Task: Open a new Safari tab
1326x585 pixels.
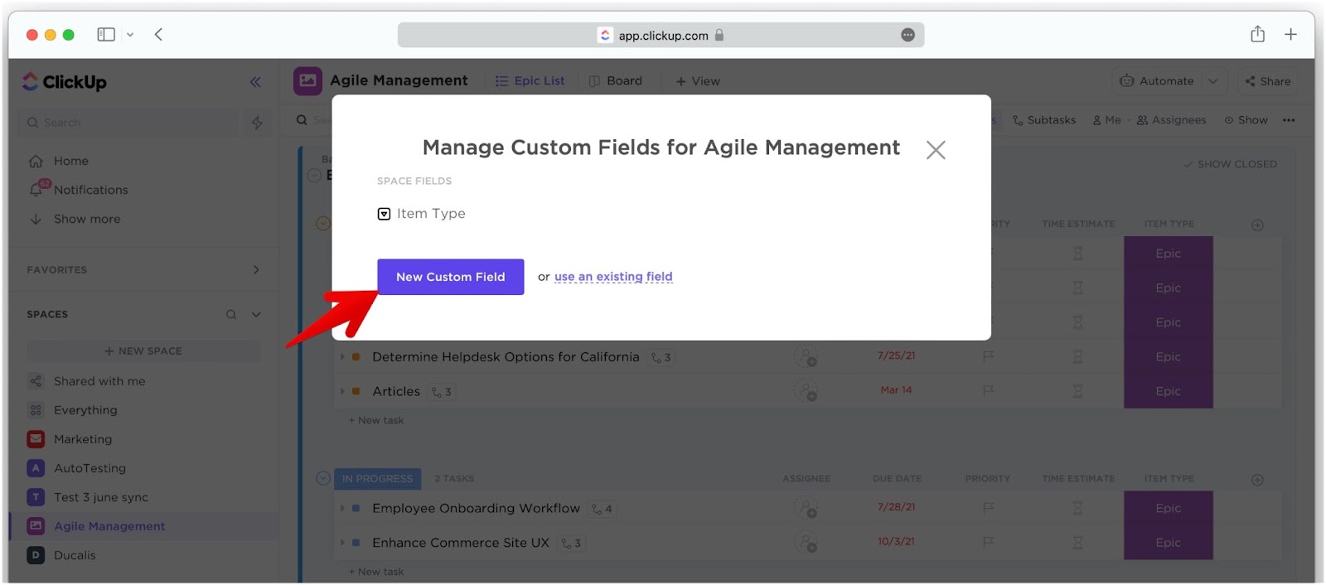Action: point(1290,34)
